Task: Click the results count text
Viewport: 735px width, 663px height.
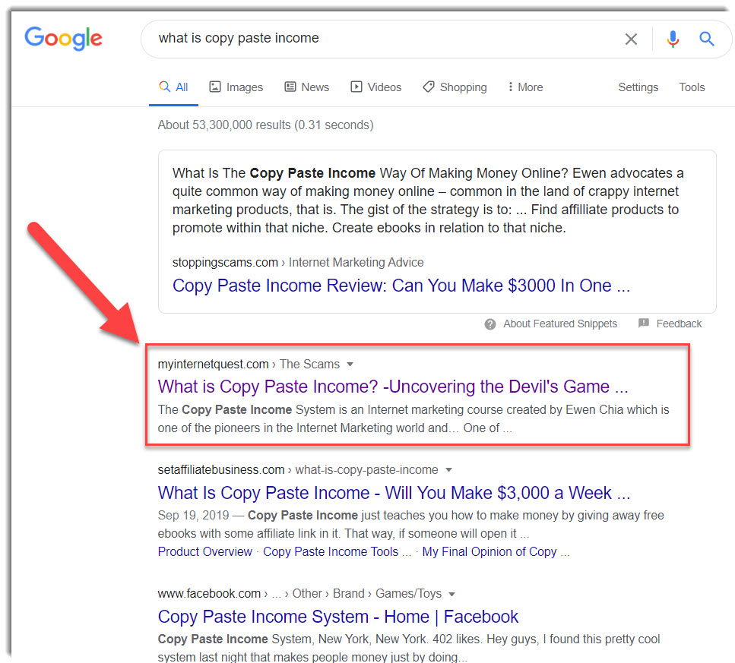Action: 265,125
